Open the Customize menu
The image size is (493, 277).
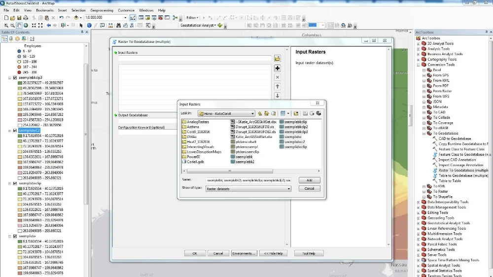126,10
